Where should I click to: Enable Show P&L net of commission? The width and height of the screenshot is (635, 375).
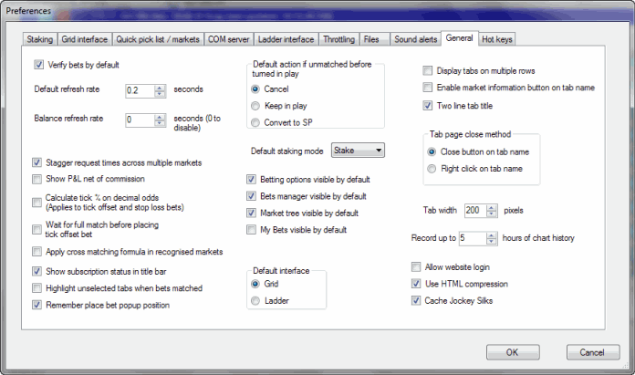tap(37, 179)
